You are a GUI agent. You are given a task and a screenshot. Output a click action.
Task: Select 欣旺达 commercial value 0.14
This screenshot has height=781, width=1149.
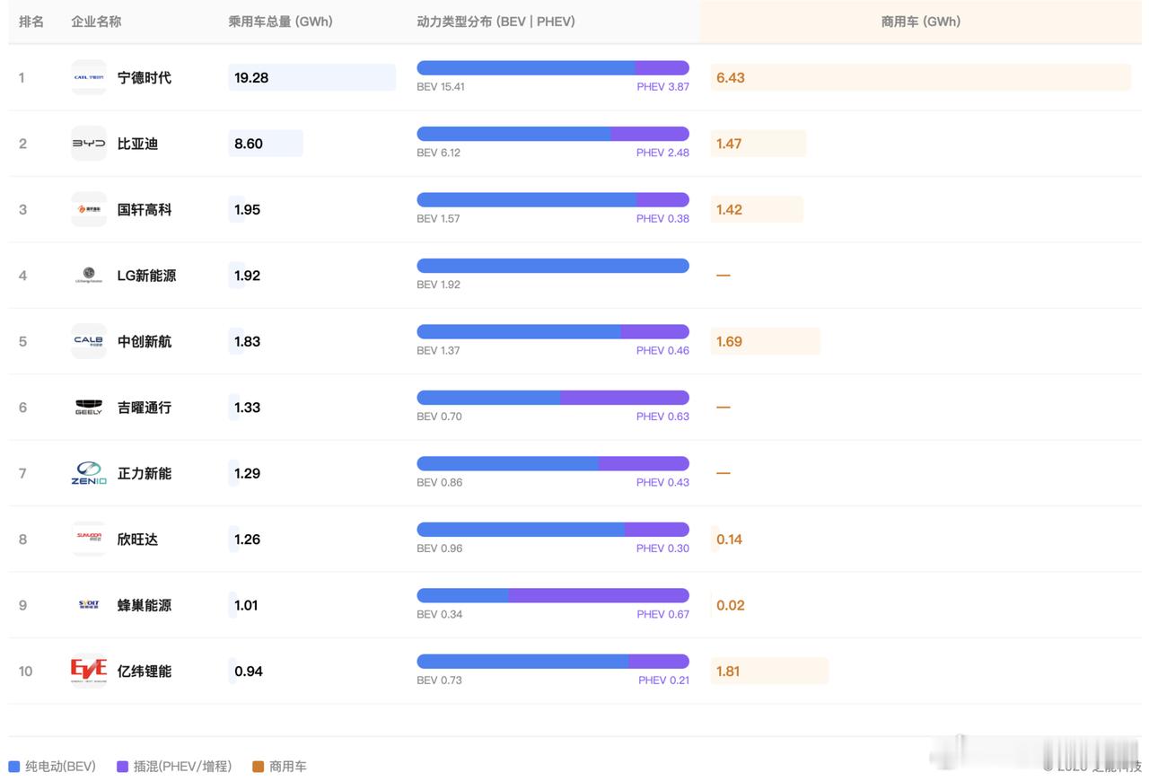[729, 540]
